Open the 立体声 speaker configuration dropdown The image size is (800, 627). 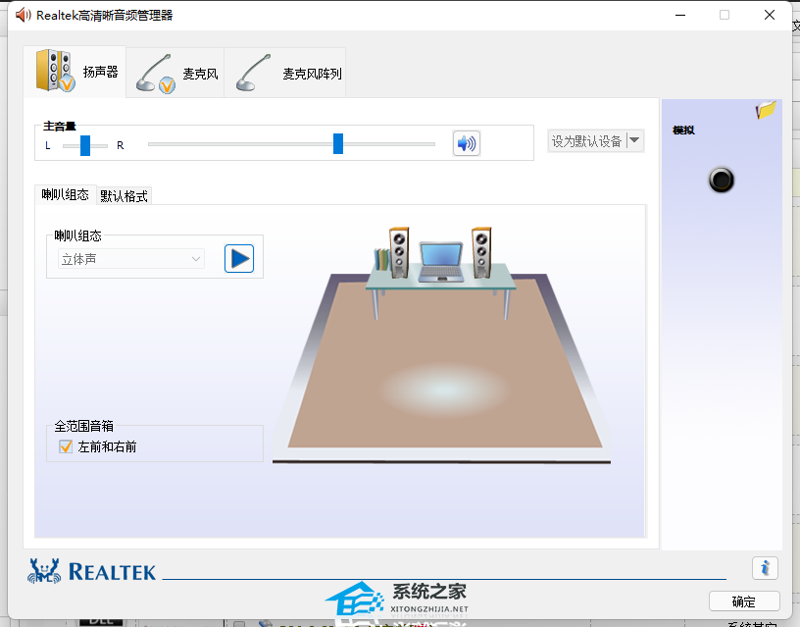(131, 259)
